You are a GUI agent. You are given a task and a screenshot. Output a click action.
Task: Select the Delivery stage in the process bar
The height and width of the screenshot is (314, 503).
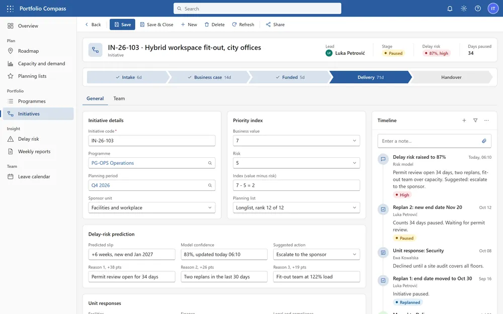(x=370, y=77)
